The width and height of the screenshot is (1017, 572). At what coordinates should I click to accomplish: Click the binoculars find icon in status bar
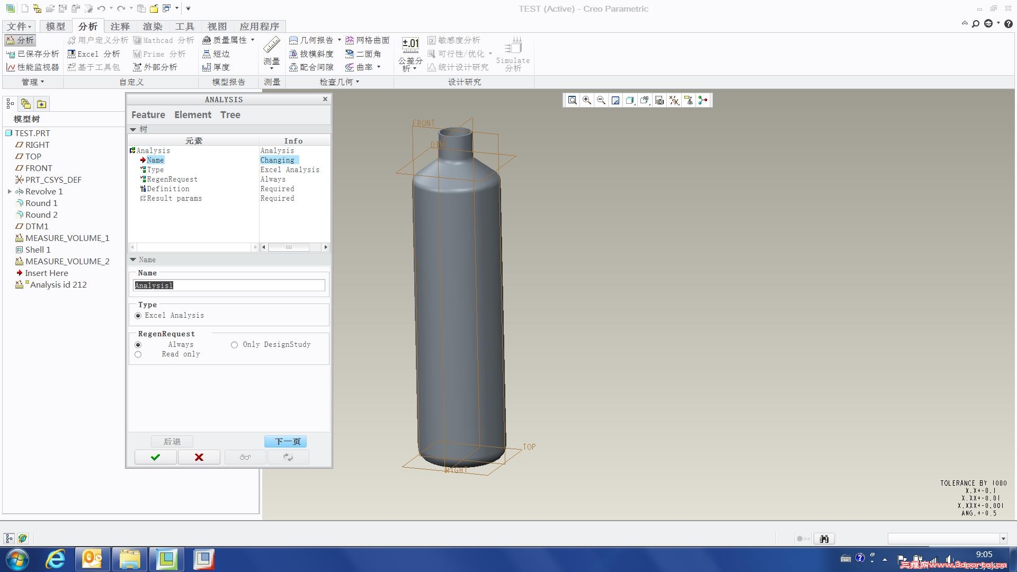[824, 539]
